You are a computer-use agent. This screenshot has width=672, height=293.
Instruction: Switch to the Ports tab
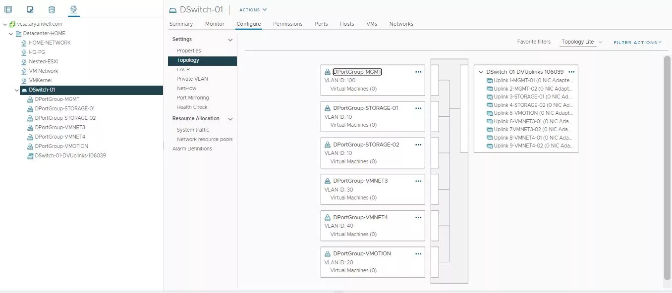click(x=321, y=24)
